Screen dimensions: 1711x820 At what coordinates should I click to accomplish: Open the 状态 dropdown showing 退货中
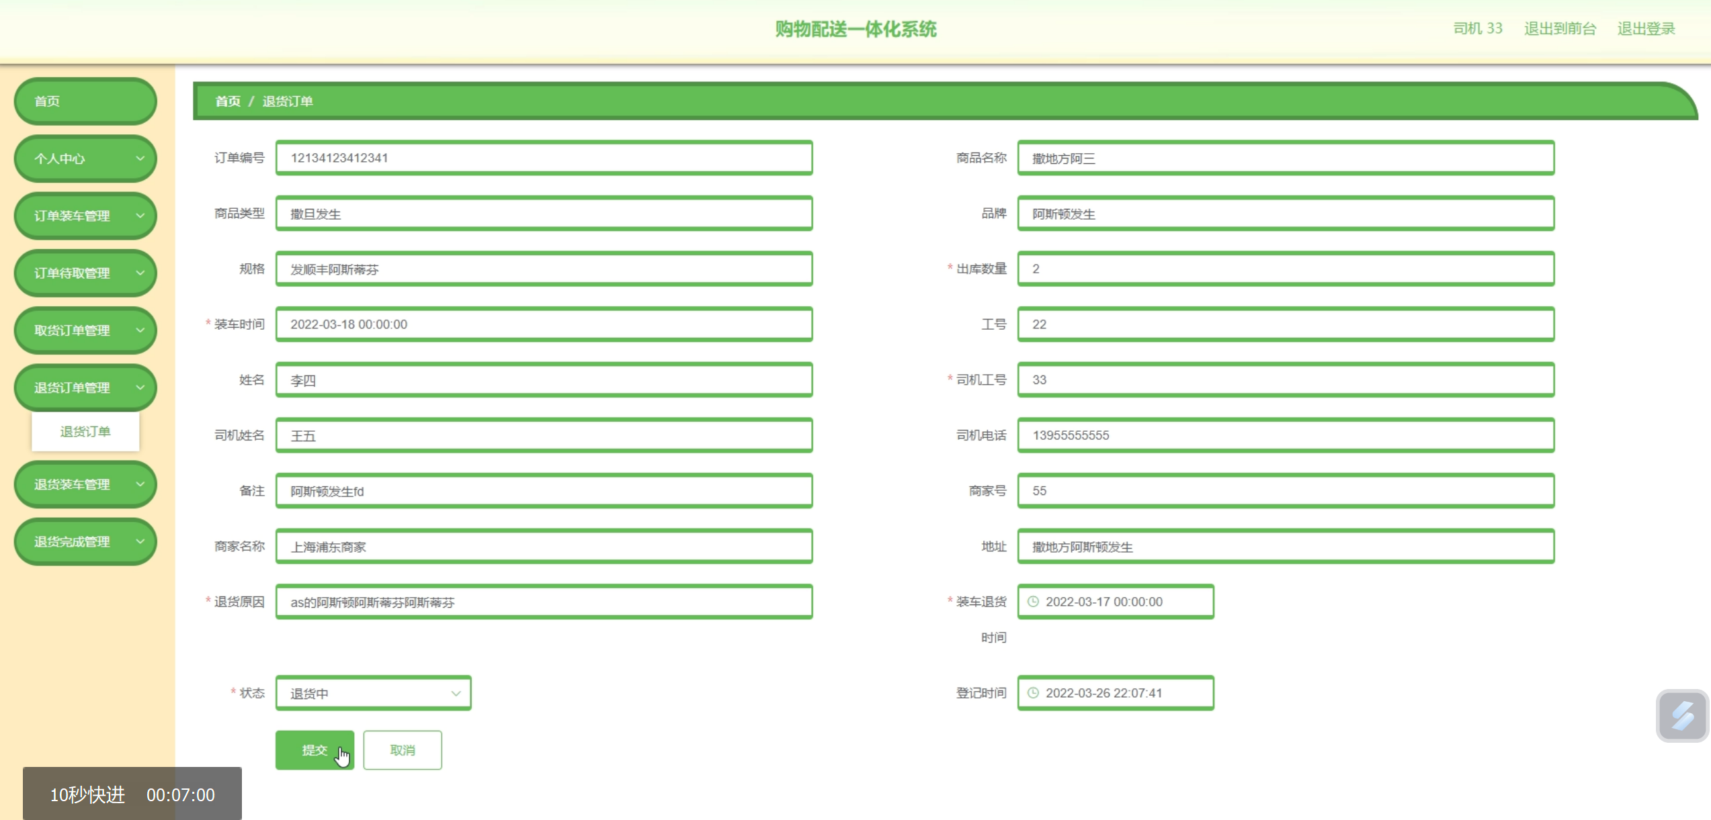[x=373, y=693]
